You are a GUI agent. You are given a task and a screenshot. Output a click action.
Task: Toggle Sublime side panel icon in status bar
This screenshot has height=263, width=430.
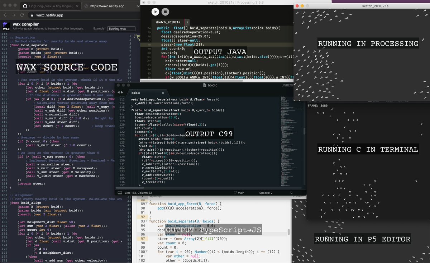(120, 193)
